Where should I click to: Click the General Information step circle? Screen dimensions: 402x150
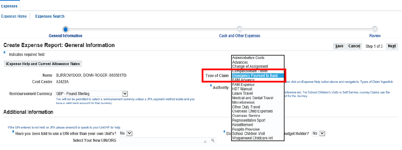66,29
